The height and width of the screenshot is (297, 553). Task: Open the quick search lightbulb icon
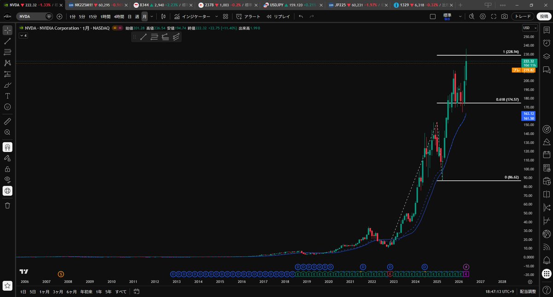(471, 16)
